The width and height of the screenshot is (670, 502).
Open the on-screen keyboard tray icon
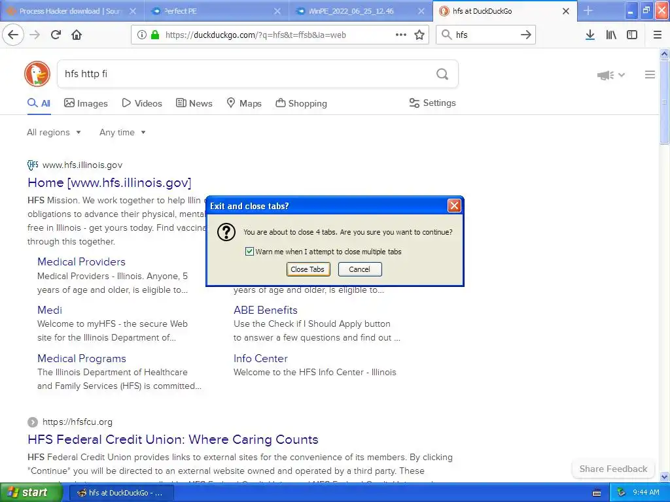pyautogui.click(x=597, y=493)
